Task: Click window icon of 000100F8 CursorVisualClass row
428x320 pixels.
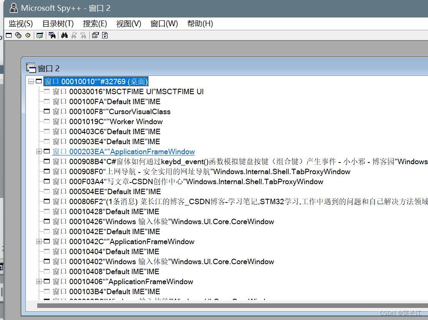Action: point(47,111)
